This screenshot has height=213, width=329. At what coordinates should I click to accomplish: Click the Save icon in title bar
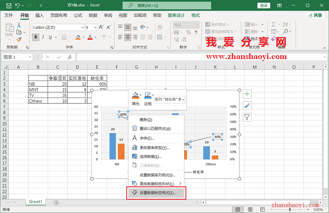tap(9, 5)
